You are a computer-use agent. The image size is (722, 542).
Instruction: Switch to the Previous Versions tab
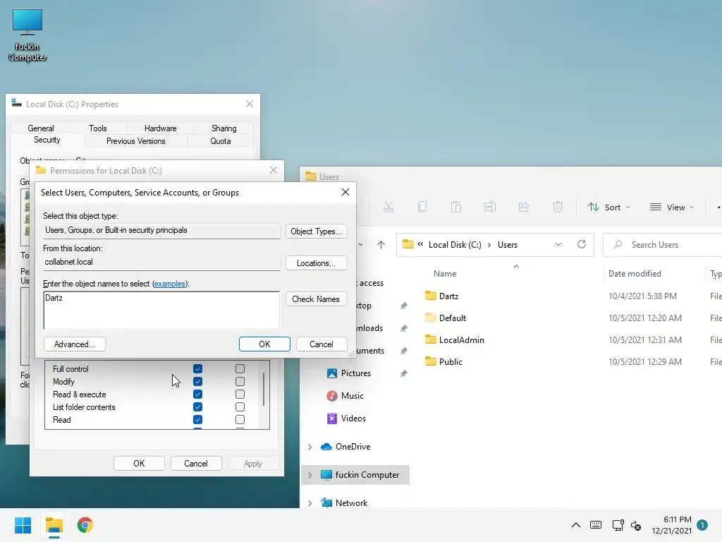click(136, 141)
